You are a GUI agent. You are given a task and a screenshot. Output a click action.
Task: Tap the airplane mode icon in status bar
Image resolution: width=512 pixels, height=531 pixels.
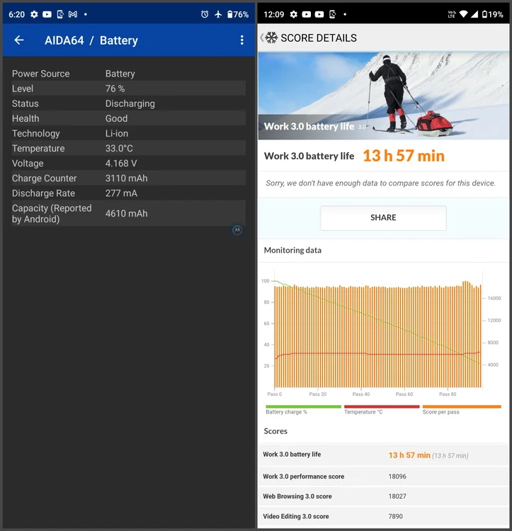(x=218, y=14)
